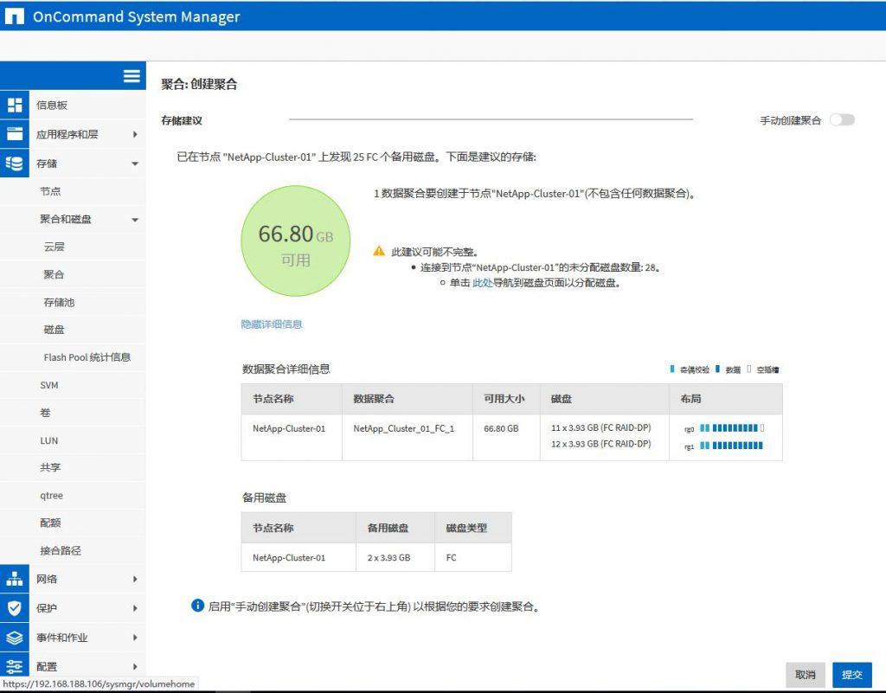Select 磁盘 in the sidebar

point(54,330)
